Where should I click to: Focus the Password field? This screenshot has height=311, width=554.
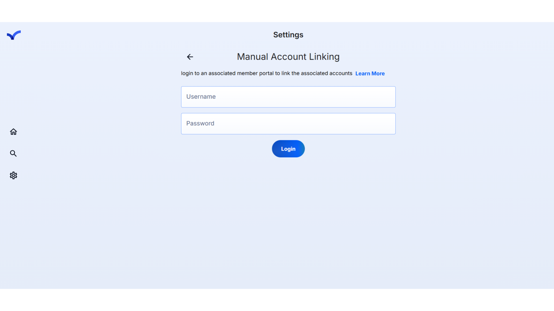(288, 124)
